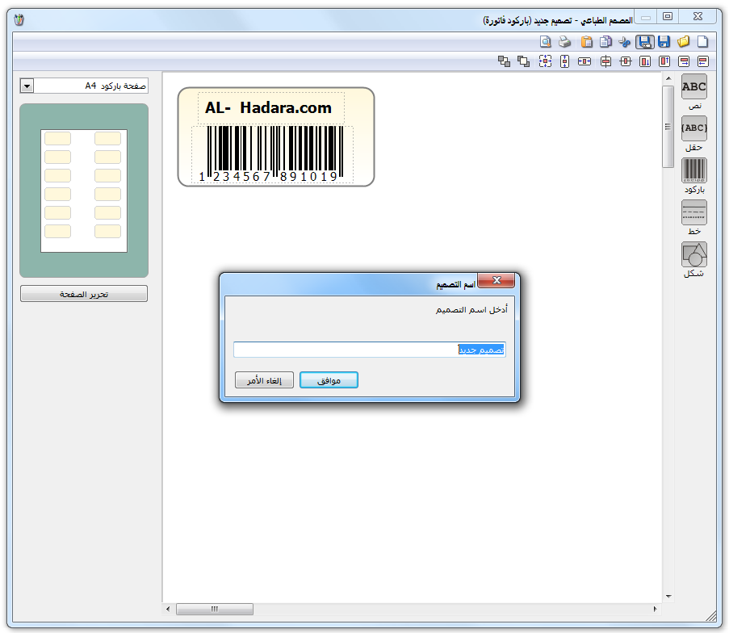The image size is (729, 633).
Task: Click the vertical scrollbar thumb
Action: coord(668,127)
